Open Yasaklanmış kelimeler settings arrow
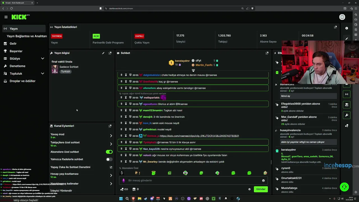 coord(111,184)
